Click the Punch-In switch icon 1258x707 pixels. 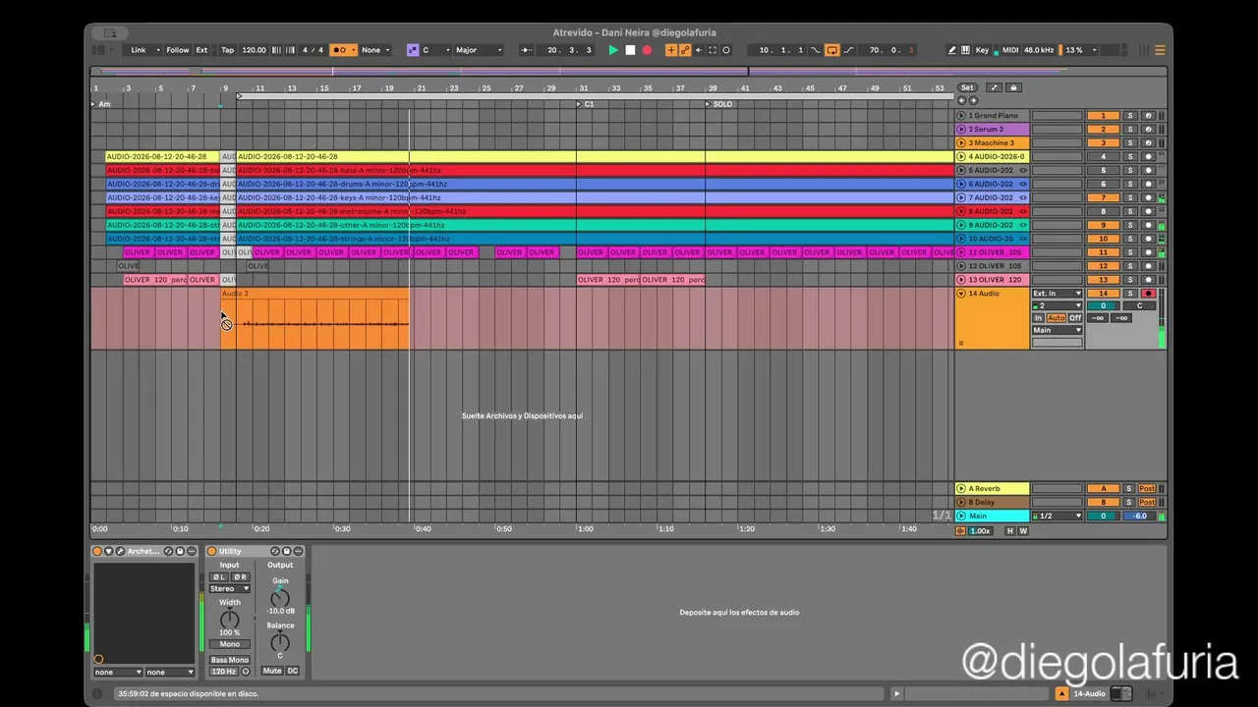815,50
